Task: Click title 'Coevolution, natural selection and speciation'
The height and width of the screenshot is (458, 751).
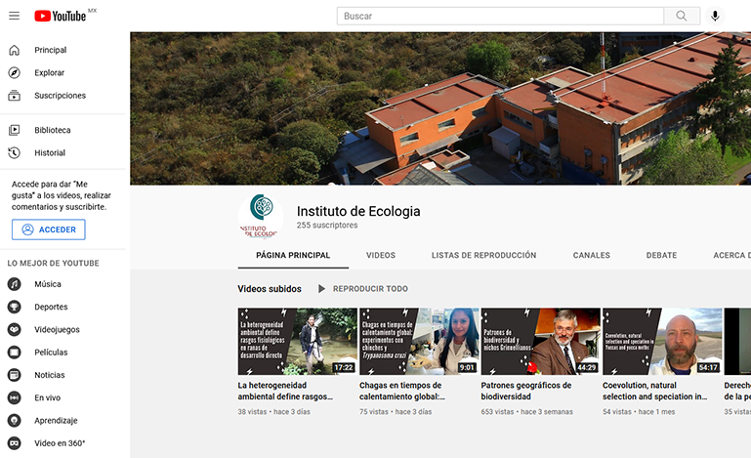Action: coord(654,391)
